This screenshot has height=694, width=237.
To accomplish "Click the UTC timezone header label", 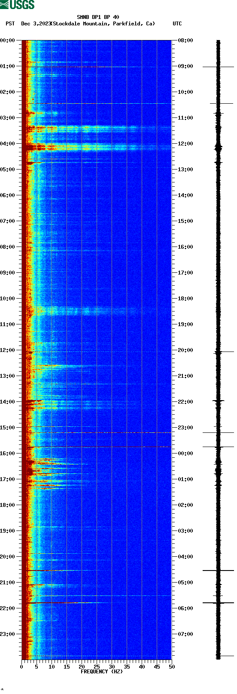I will point(177,24).
